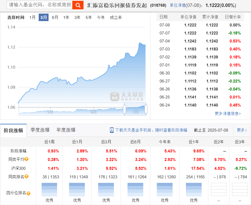Grab the right handle of chart range slider
Viewport: 251px width, 205px height.
point(146,109)
